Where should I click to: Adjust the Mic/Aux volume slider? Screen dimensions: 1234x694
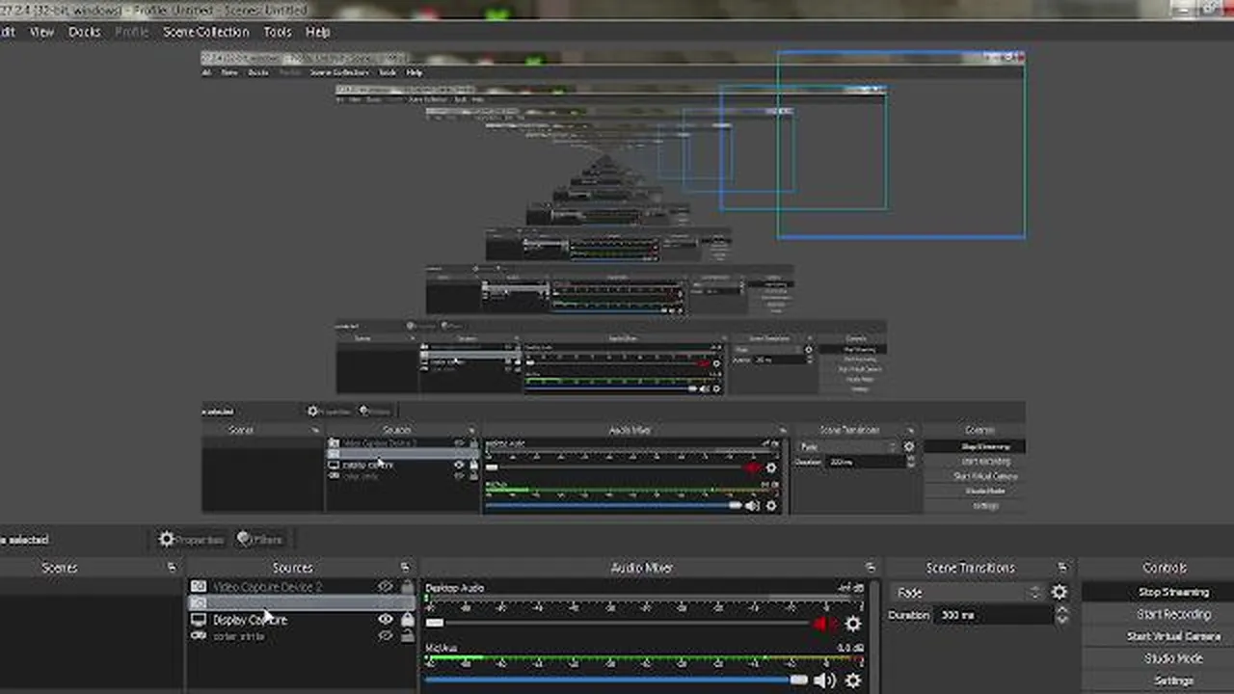coord(617,680)
